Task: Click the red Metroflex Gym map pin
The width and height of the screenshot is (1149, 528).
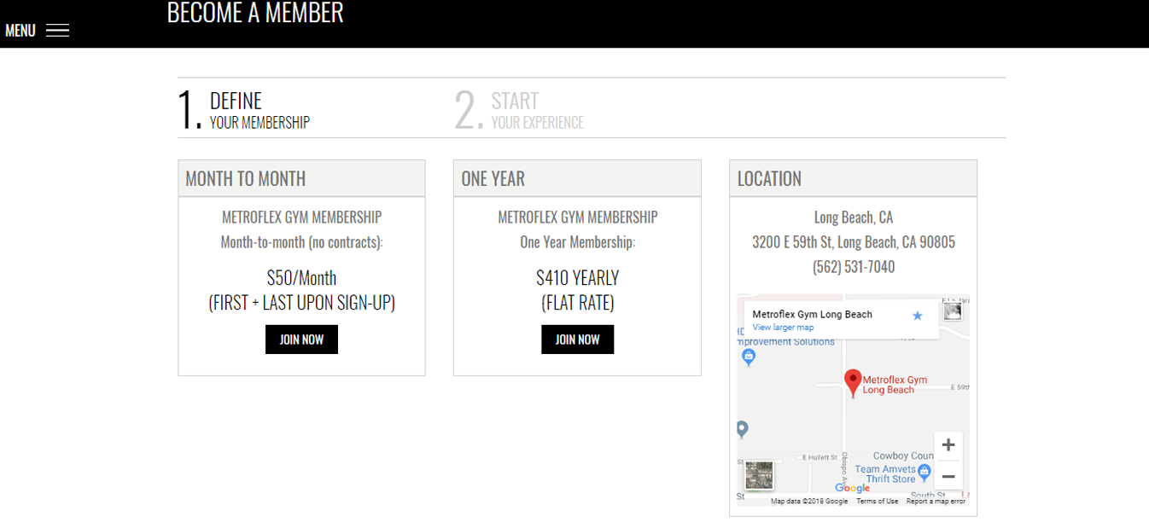Action: 852,383
